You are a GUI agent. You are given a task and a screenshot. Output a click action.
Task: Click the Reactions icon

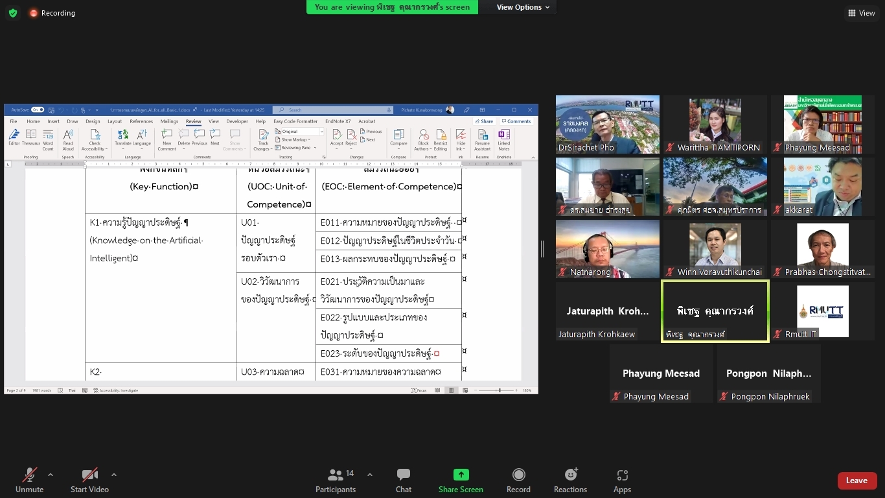click(570, 480)
